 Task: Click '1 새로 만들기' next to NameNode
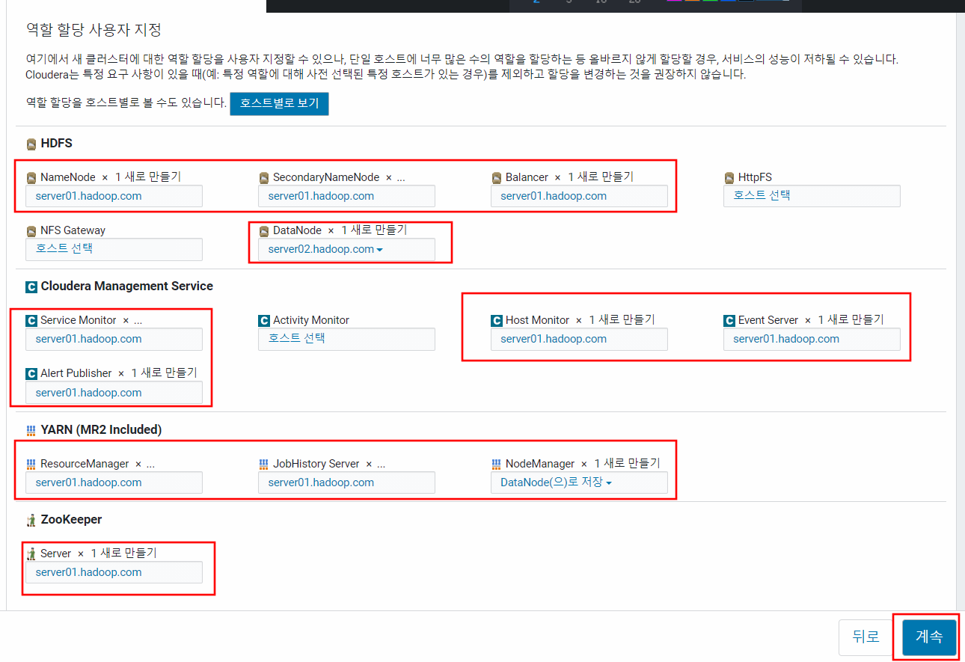pos(148,177)
